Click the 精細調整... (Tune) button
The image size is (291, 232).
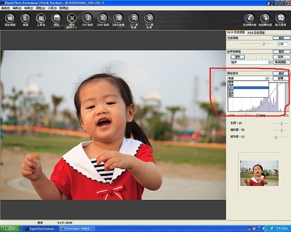[281, 63]
